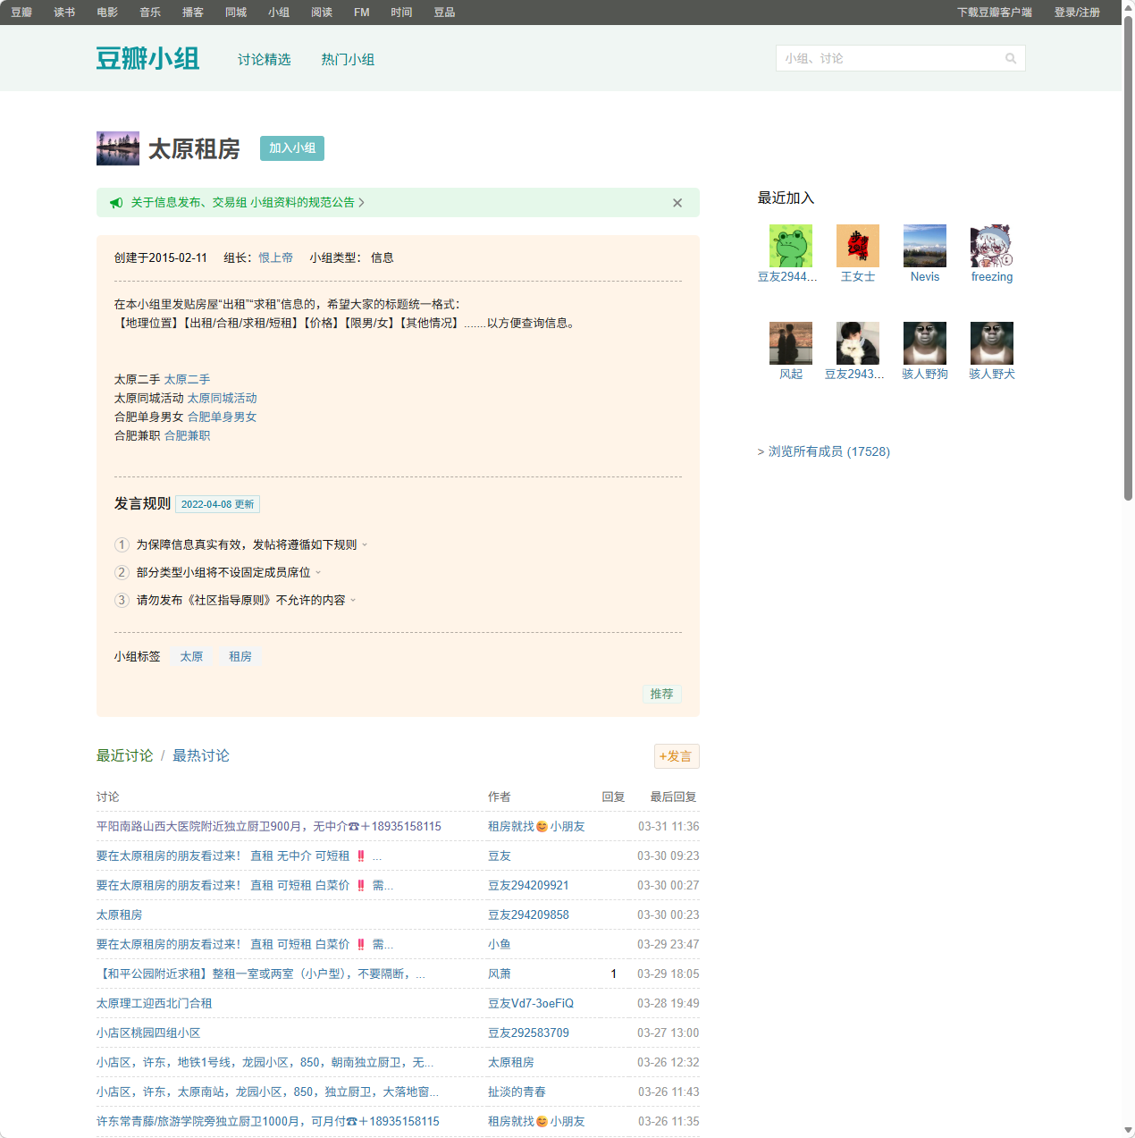1135x1138 pixels.
Task: Open 风起 member's profile picture
Action: tap(790, 343)
